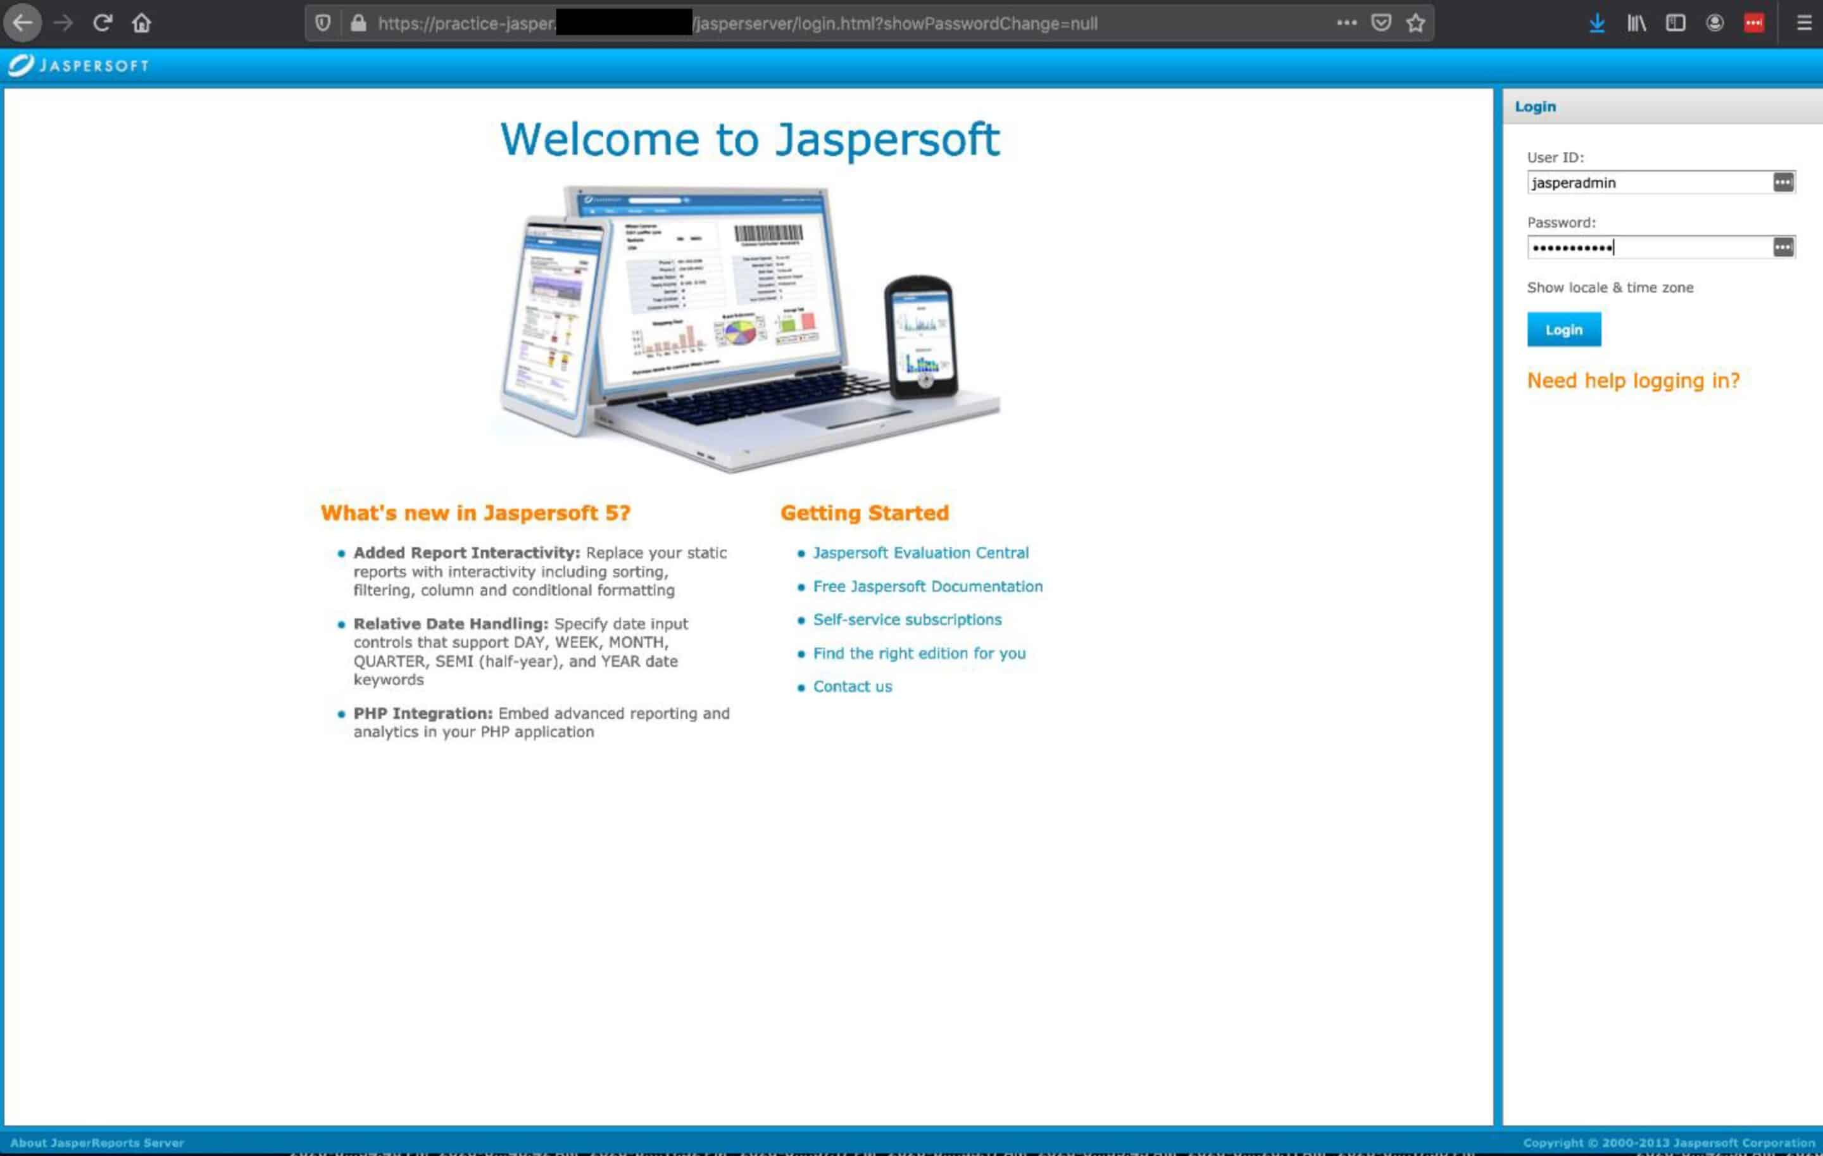The width and height of the screenshot is (1823, 1156).
Task: Expand Show locale & time zone
Action: [1610, 287]
